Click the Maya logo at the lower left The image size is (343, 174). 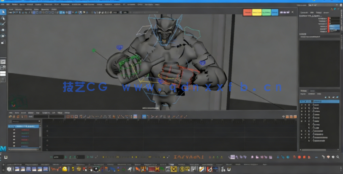pos(3,149)
